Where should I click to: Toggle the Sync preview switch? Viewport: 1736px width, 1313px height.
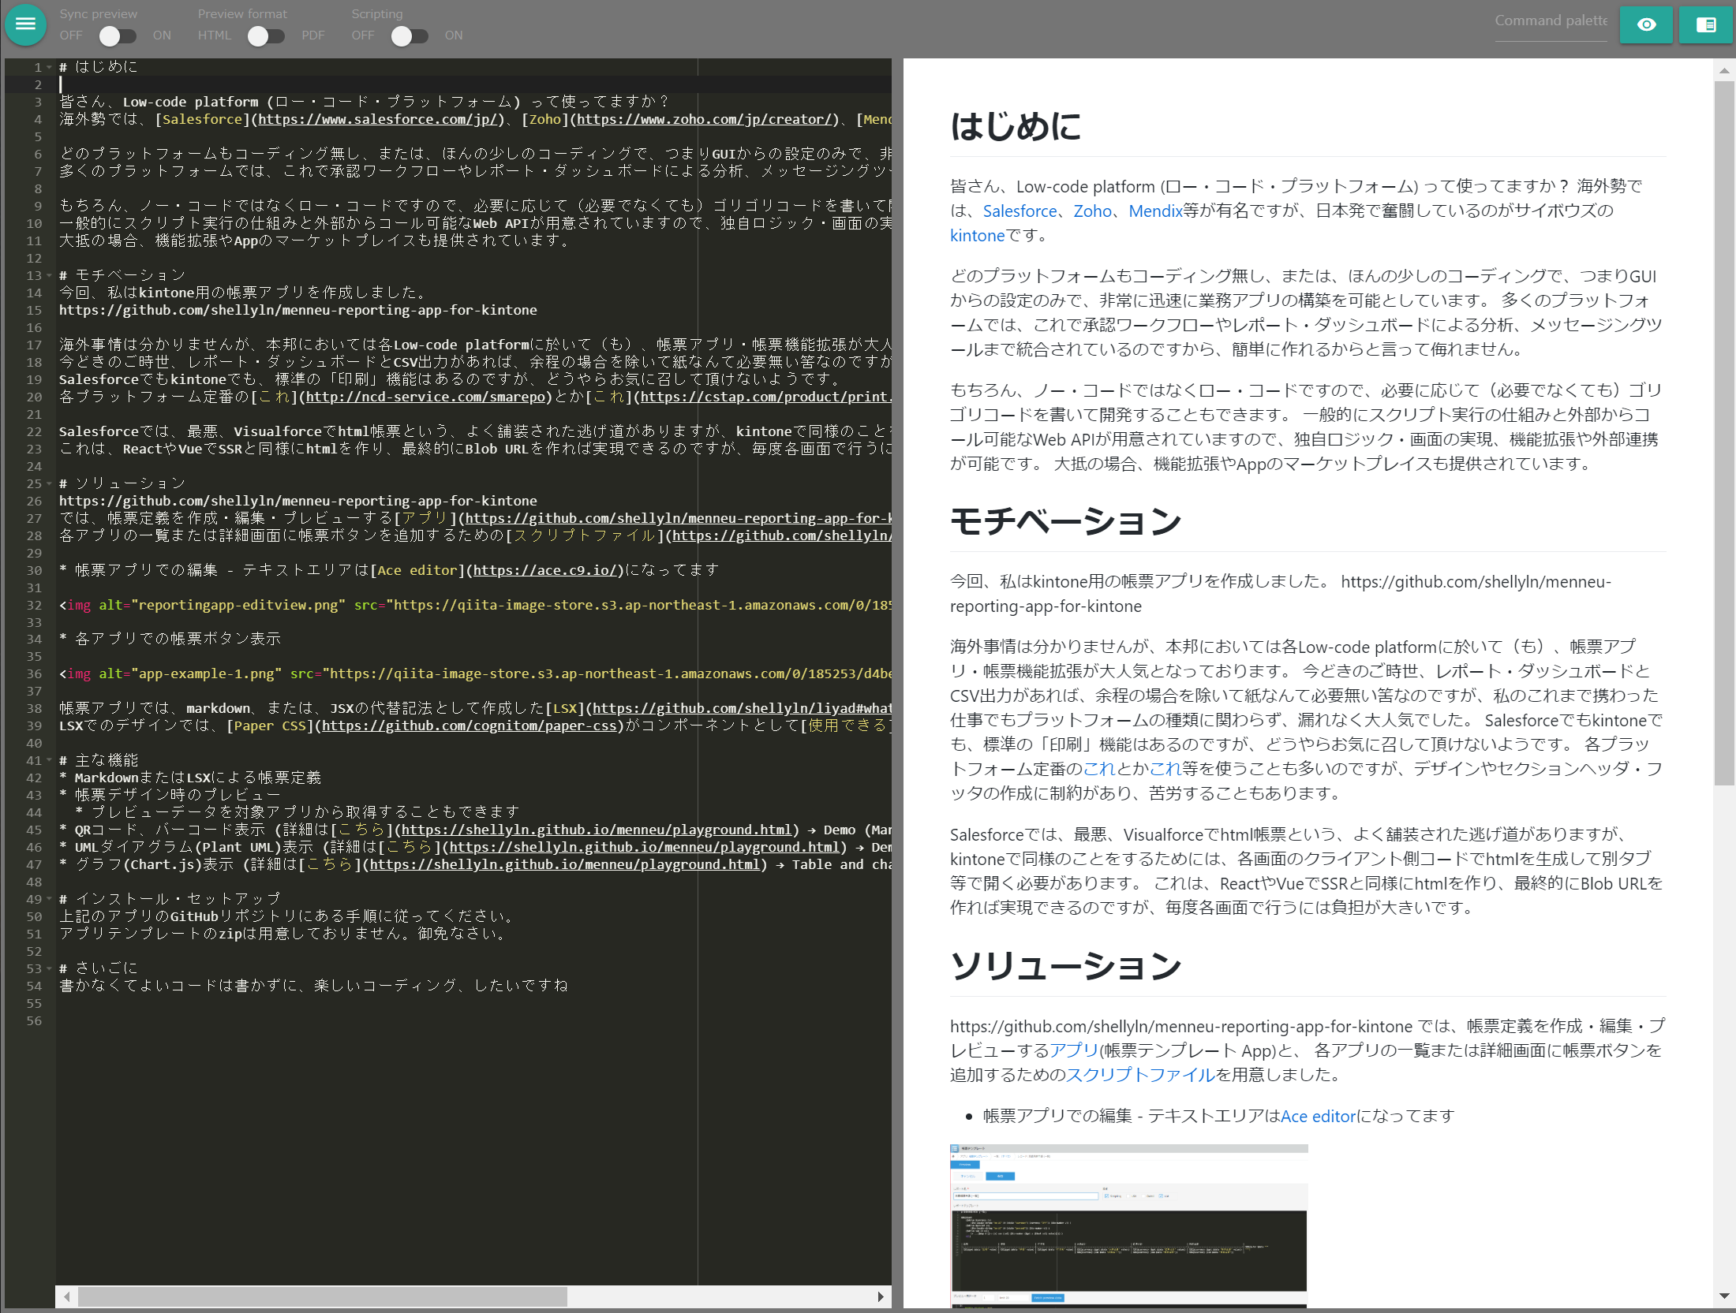tap(118, 35)
